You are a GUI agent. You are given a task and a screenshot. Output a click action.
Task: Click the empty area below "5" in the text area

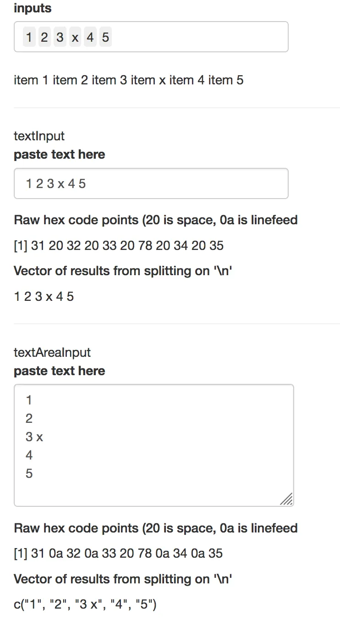pos(151,492)
